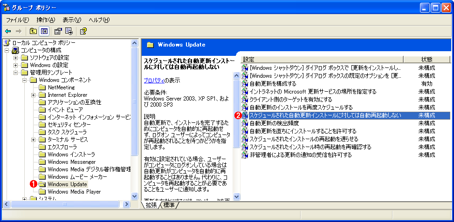Click the tree pane horizontal scrollbar thumb
The height and width of the screenshot is (222, 454).
click(x=65, y=204)
